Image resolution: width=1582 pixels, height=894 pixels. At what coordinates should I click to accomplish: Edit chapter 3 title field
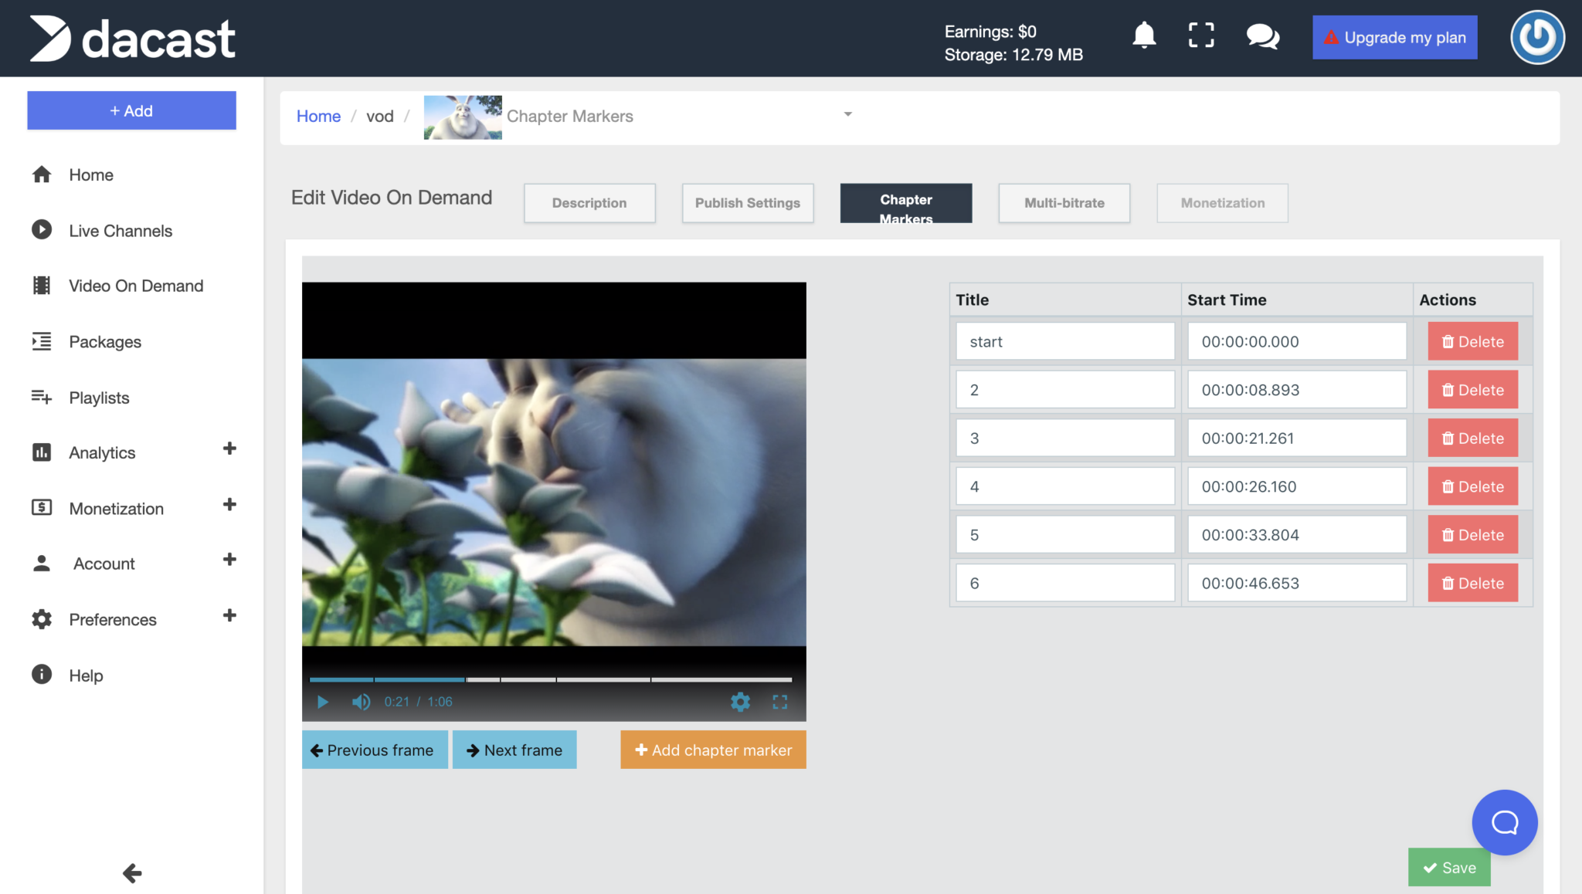pos(1065,438)
